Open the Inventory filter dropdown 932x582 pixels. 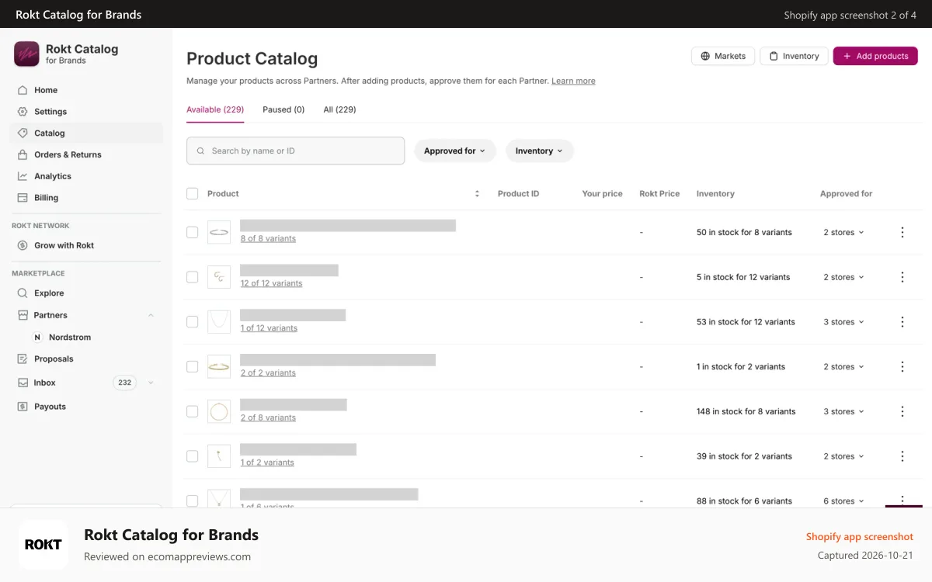point(540,151)
